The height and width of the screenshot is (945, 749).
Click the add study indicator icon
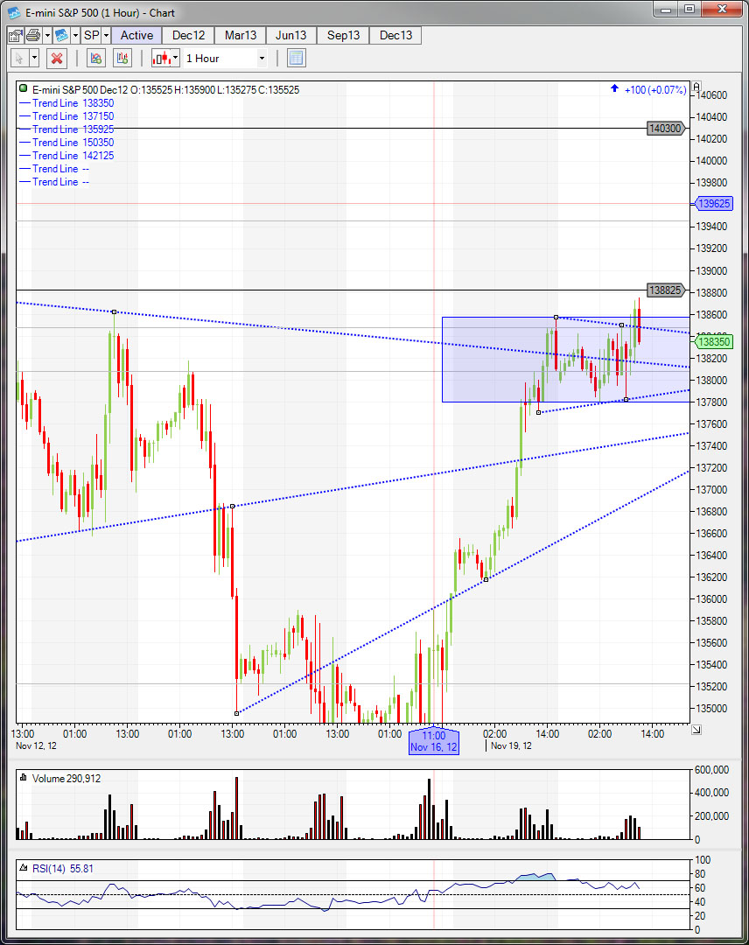tap(95, 59)
